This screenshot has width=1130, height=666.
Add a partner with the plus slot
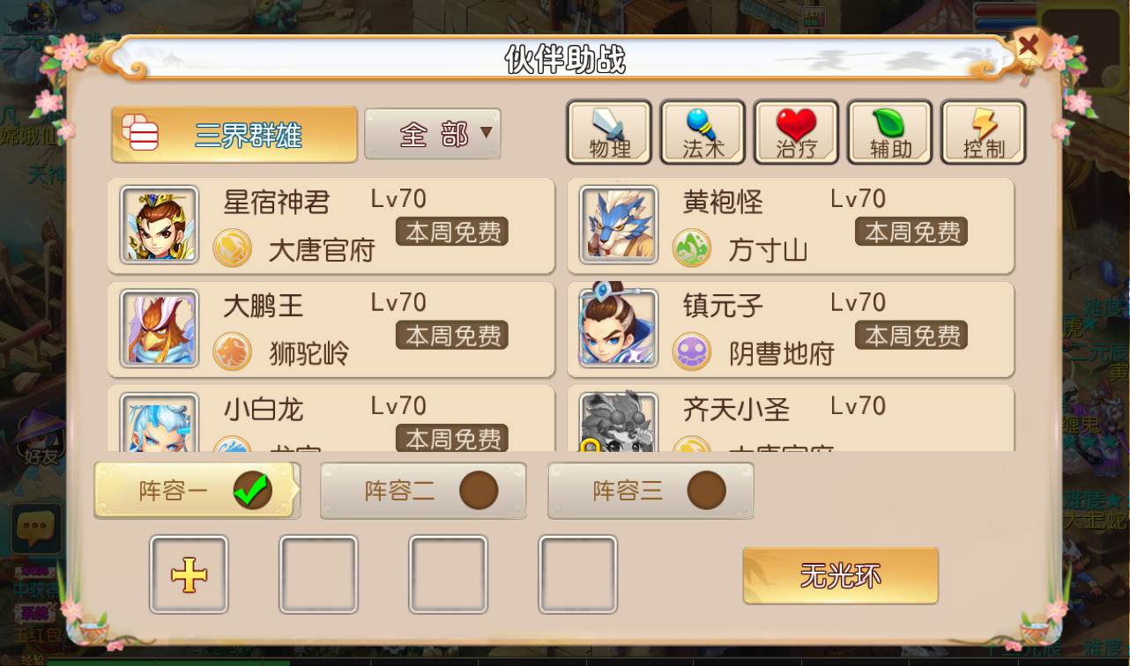(x=189, y=574)
